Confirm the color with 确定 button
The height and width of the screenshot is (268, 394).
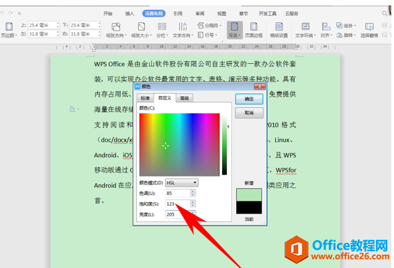pos(249,99)
